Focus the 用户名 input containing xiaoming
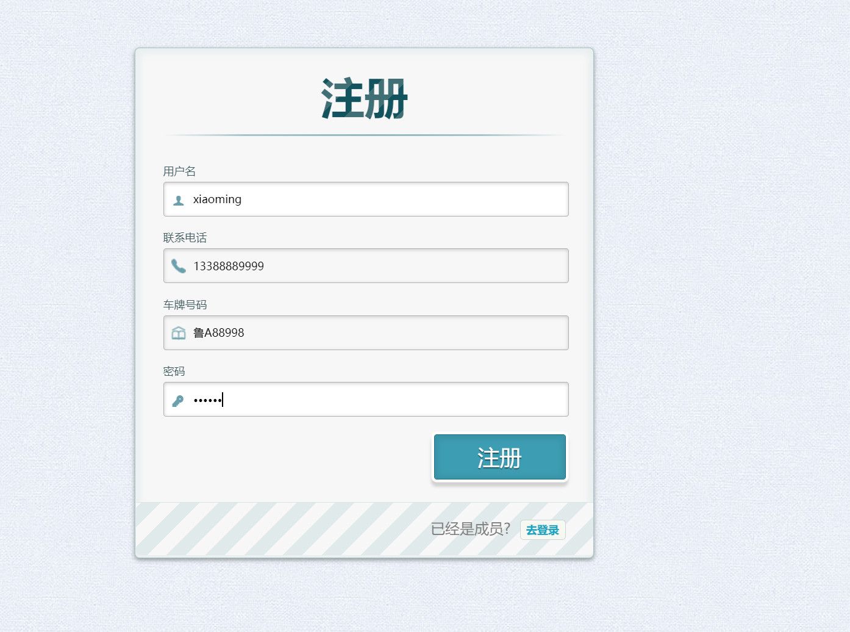This screenshot has height=632, width=850. (366, 199)
